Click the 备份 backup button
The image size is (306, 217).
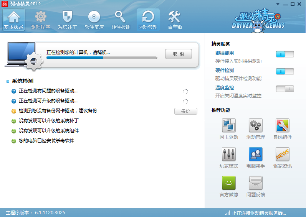pos(185,111)
